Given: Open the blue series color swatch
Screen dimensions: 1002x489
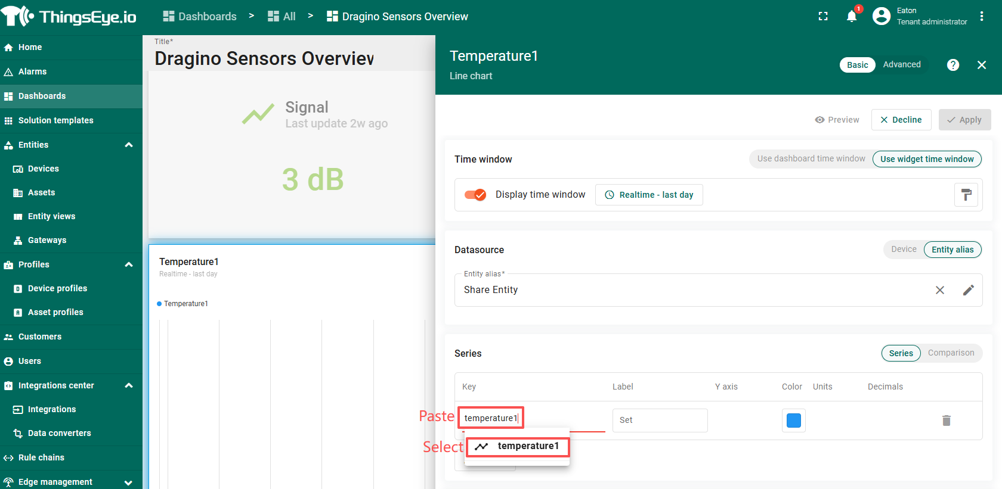Looking at the screenshot, I should tap(793, 421).
